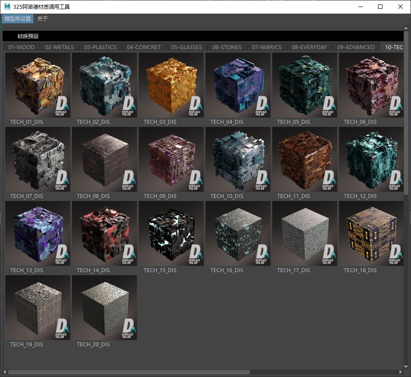Open the 05-GLASSES tab
This screenshot has height=377, width=411.
pyautogui.click(x=187, y=47)
